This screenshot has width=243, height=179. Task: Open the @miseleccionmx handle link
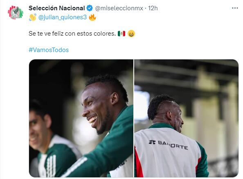click(x=119, y=8)
